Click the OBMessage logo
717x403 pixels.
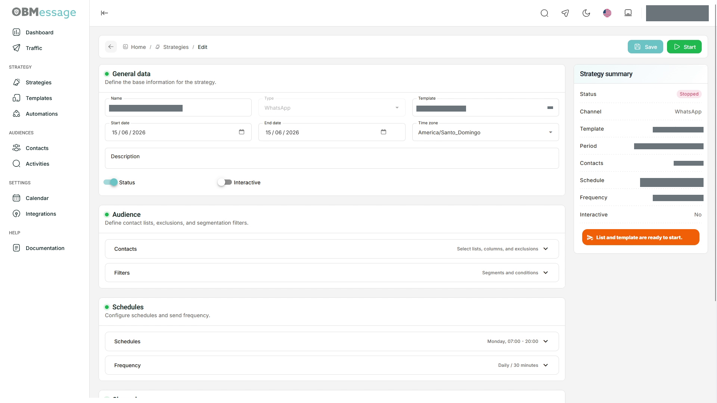tap(44, 12)
